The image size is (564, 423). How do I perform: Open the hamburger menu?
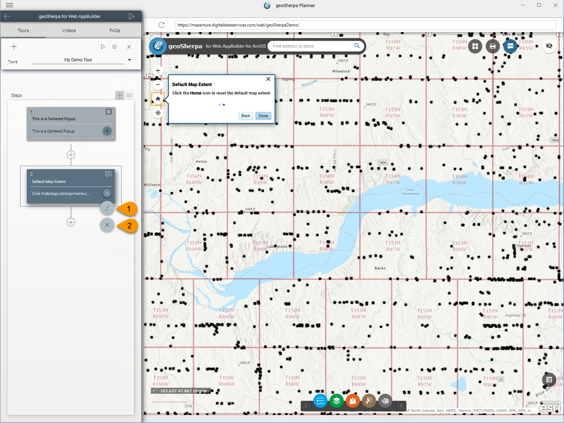tap(10, 5)
